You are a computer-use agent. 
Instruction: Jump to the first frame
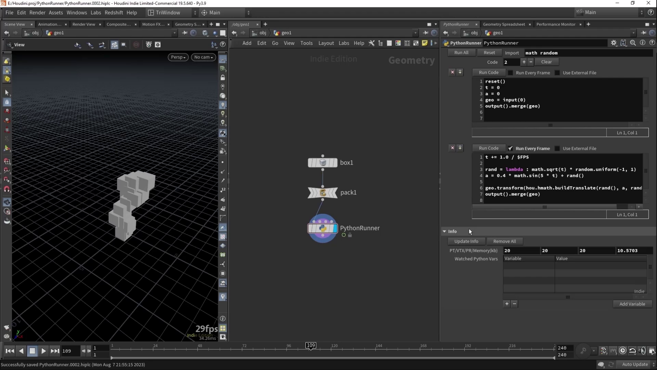[10, 351]
